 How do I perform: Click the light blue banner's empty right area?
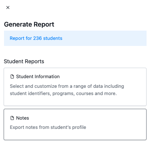[108, 38]
